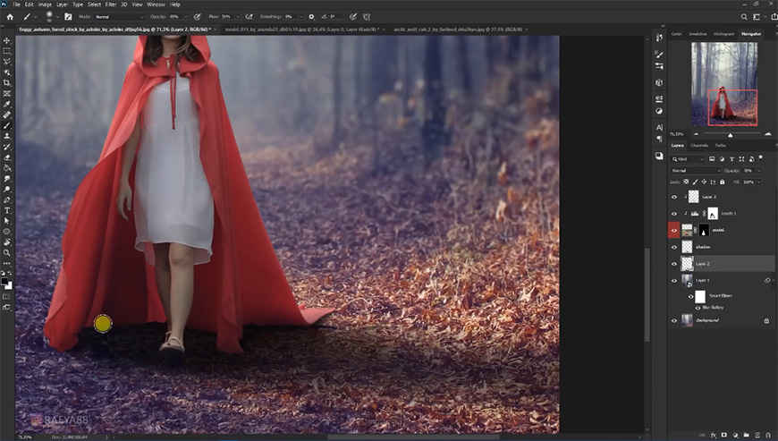Viewport: 778px width, 441px height.
Task: Open the Smoothing value dropdown
Action: (x=301, y=17)
